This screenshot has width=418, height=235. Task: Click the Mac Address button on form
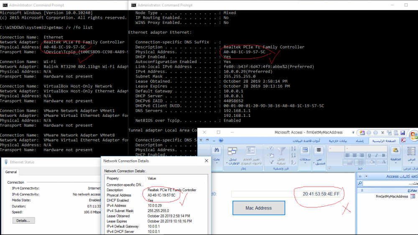(x=259, y=208)
